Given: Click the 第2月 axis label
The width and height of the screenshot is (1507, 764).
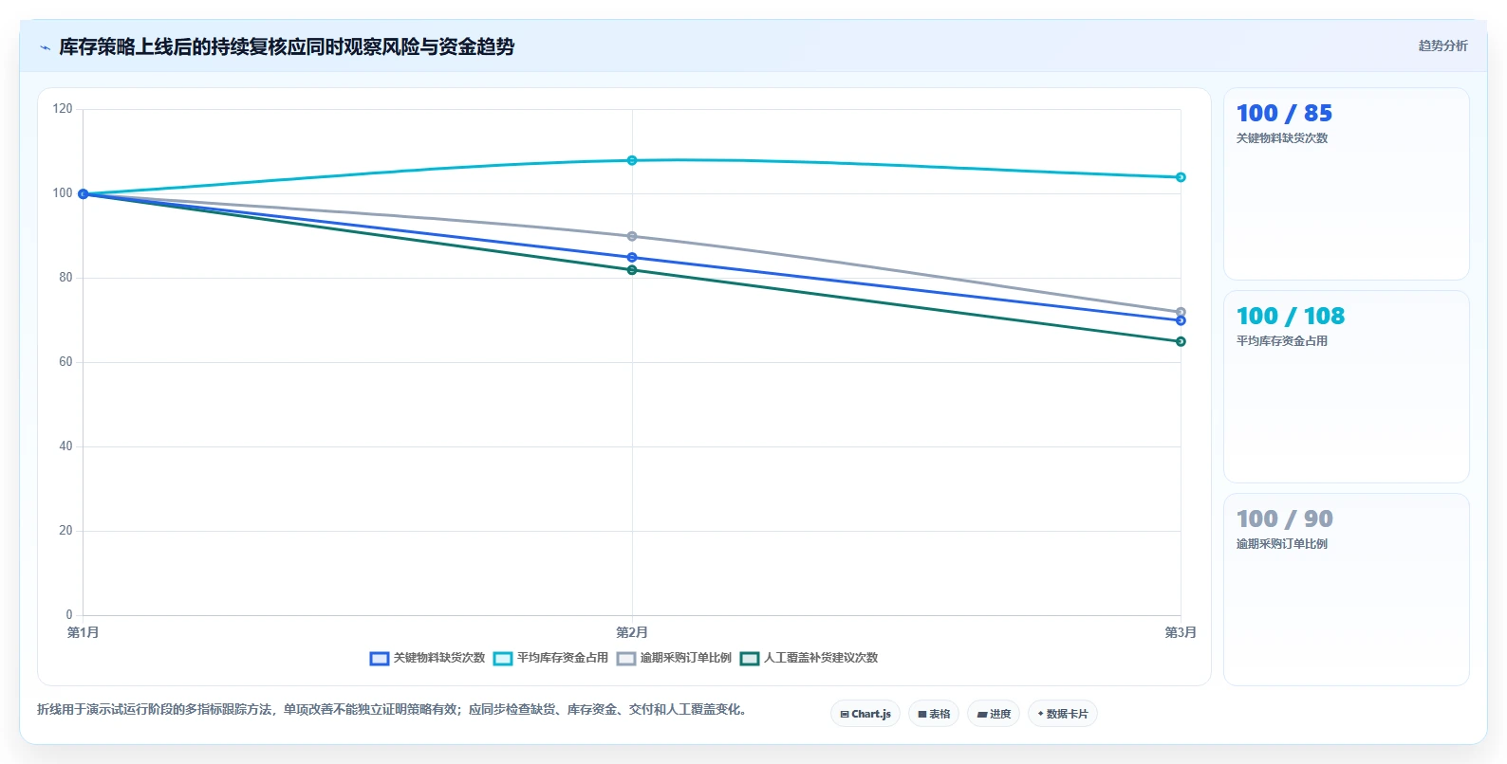Looking at the screenshot, I should 632,632.
